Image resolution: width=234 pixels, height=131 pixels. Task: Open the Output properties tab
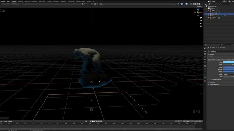[x=205, y=54]
